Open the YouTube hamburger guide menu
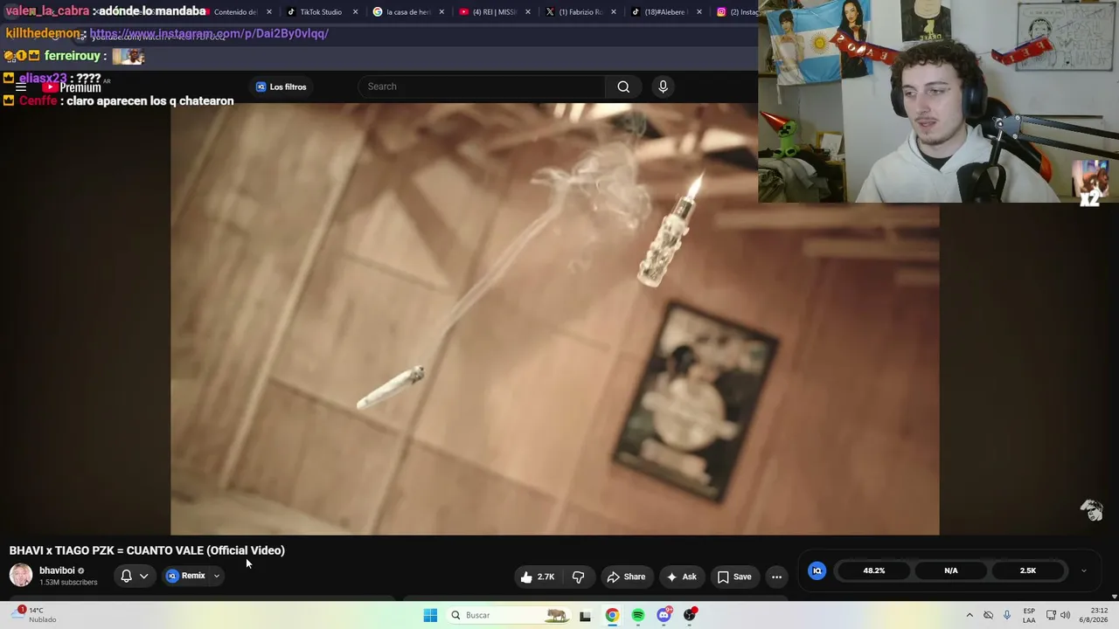Screen dimensions: 1119x629 click(21, 87)
